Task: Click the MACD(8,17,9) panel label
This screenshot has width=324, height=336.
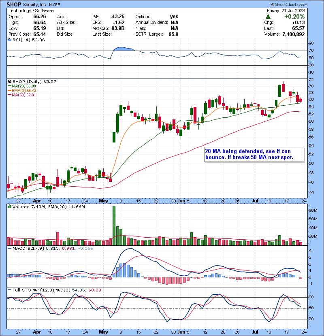Action: click(28, 248)
